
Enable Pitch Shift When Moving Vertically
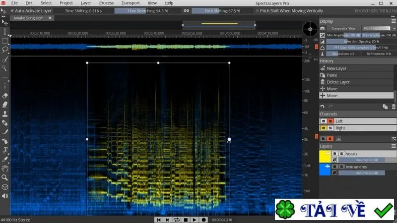257,10
